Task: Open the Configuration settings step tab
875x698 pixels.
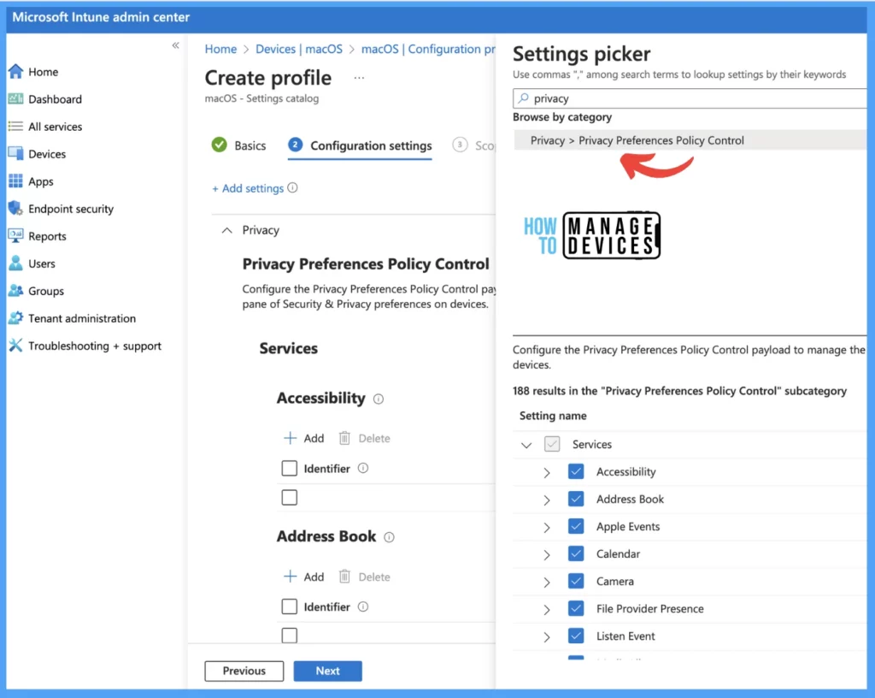Action: click(x=360, y=145)
